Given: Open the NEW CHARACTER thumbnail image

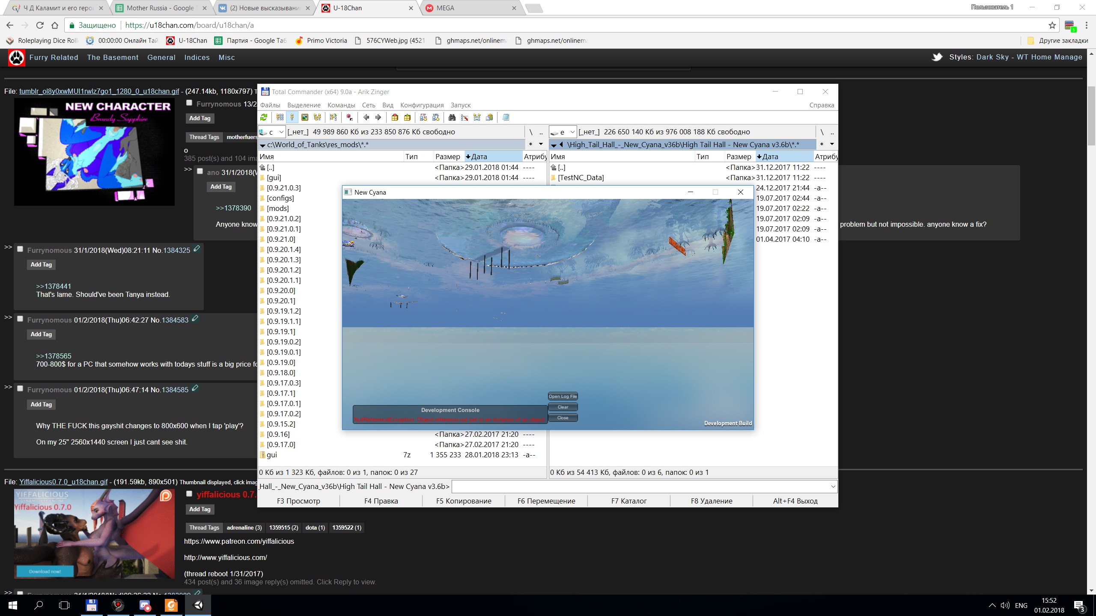Looking at the screenshot, I should (x=94, y=152).
